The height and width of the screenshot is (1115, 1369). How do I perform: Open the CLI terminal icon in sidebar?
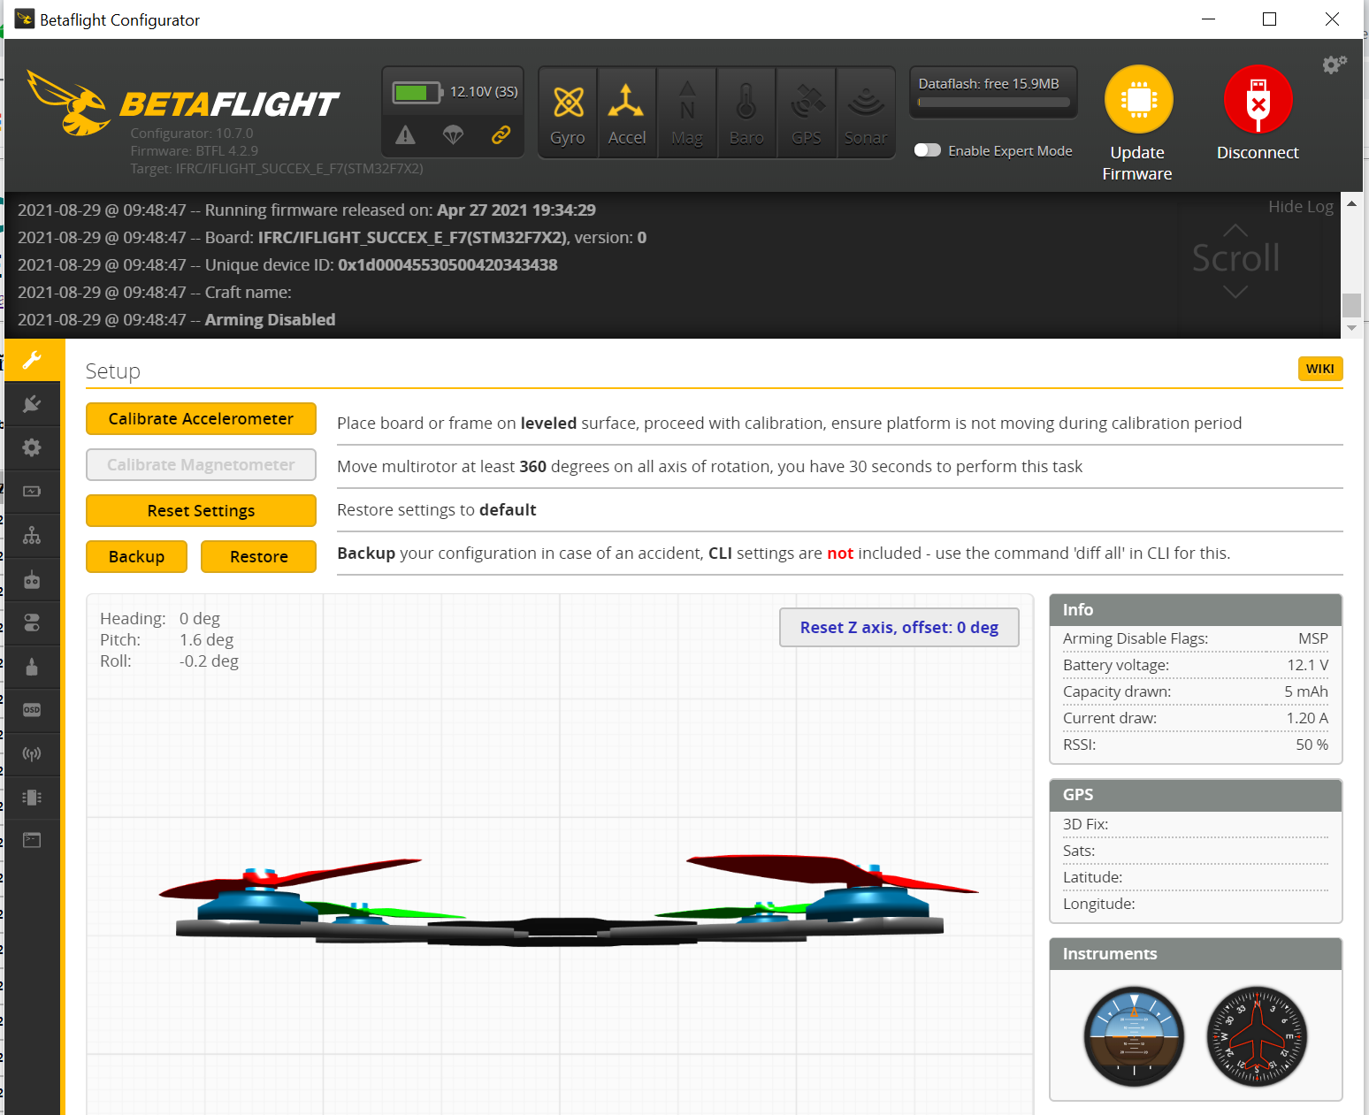click(x=32, y=840)
